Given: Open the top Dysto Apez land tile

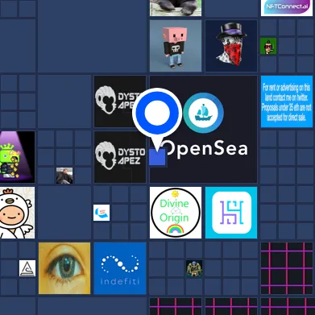Looking at the screenshot, I should (x=120, y=102).
